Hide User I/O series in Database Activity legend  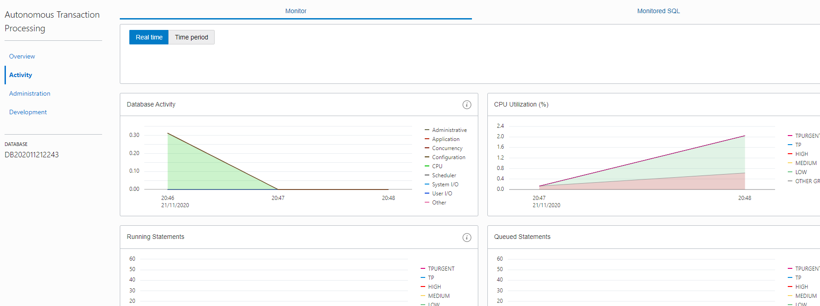click(442, 194)
